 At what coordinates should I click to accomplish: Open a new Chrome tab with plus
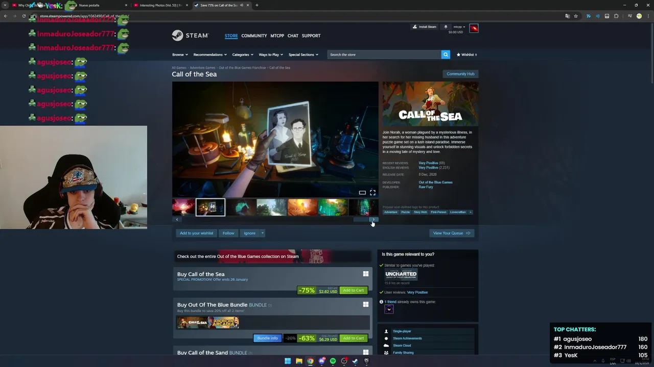pyautogui.click(x=257, y=5)
